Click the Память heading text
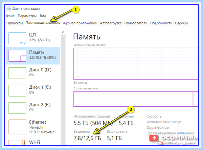Screen dimensions: 203x150 (87, 37)
